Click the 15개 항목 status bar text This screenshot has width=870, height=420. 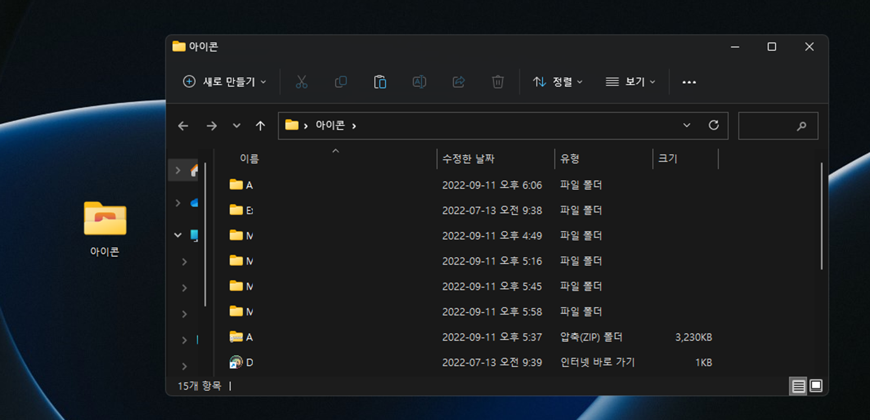pyautogui.click(x=199, y=386)
